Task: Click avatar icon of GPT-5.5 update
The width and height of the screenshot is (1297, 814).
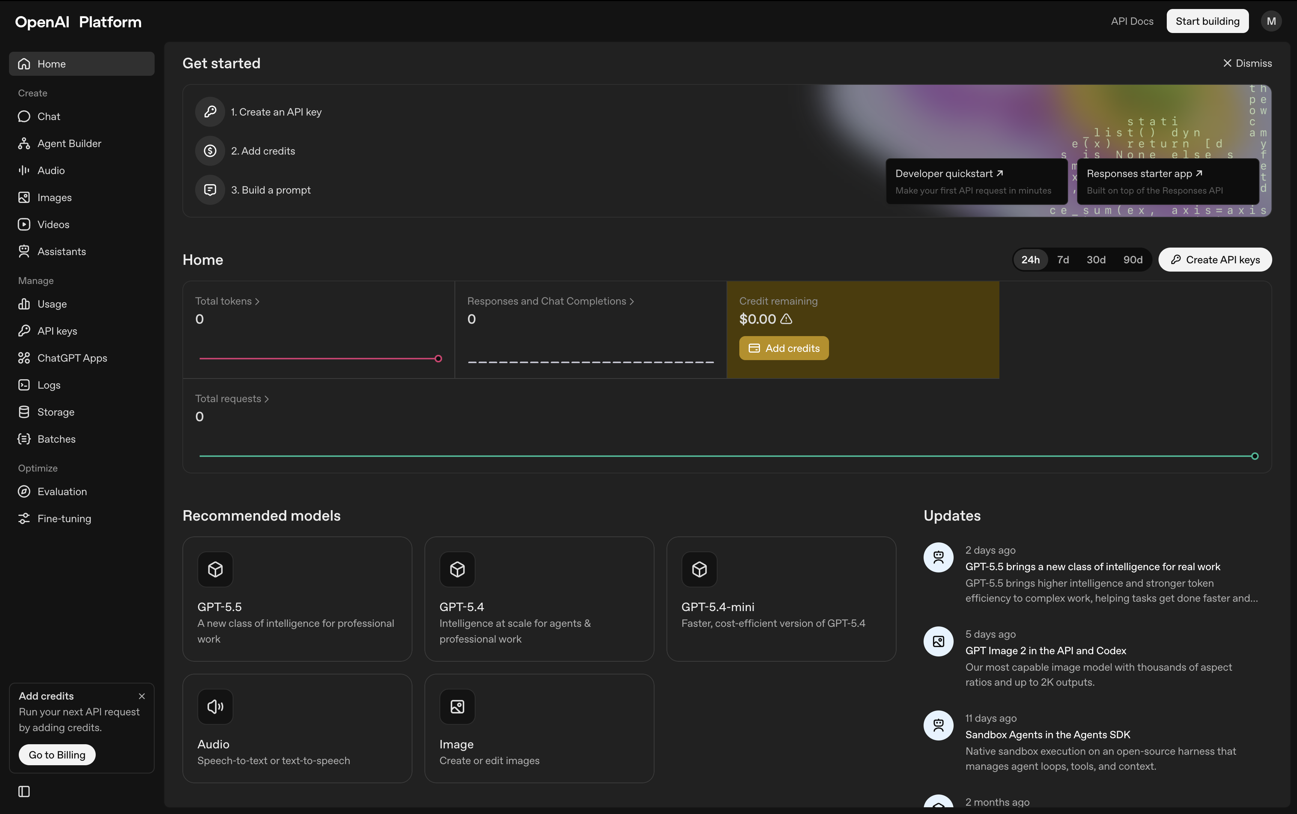Action: tap(938, 557)
